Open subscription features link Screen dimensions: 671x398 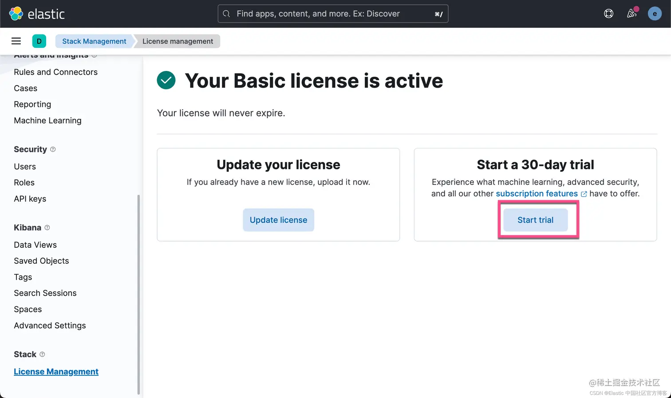(537, 194)
